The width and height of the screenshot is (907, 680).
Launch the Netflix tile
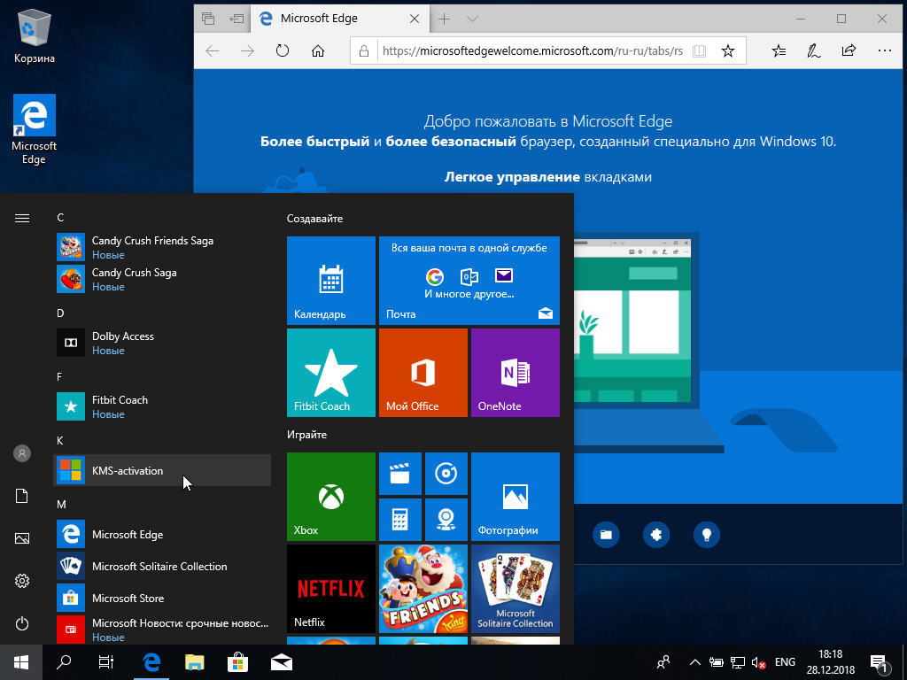click(x=330, y=589)
